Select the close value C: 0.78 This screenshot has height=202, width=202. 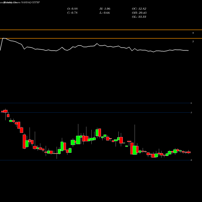coord(72,13)
